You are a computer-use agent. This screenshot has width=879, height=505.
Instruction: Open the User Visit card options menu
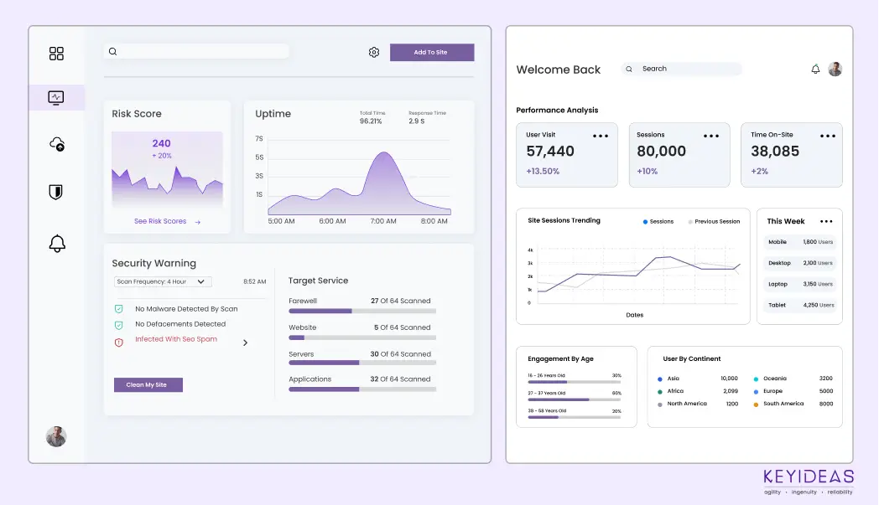(601, 136)
